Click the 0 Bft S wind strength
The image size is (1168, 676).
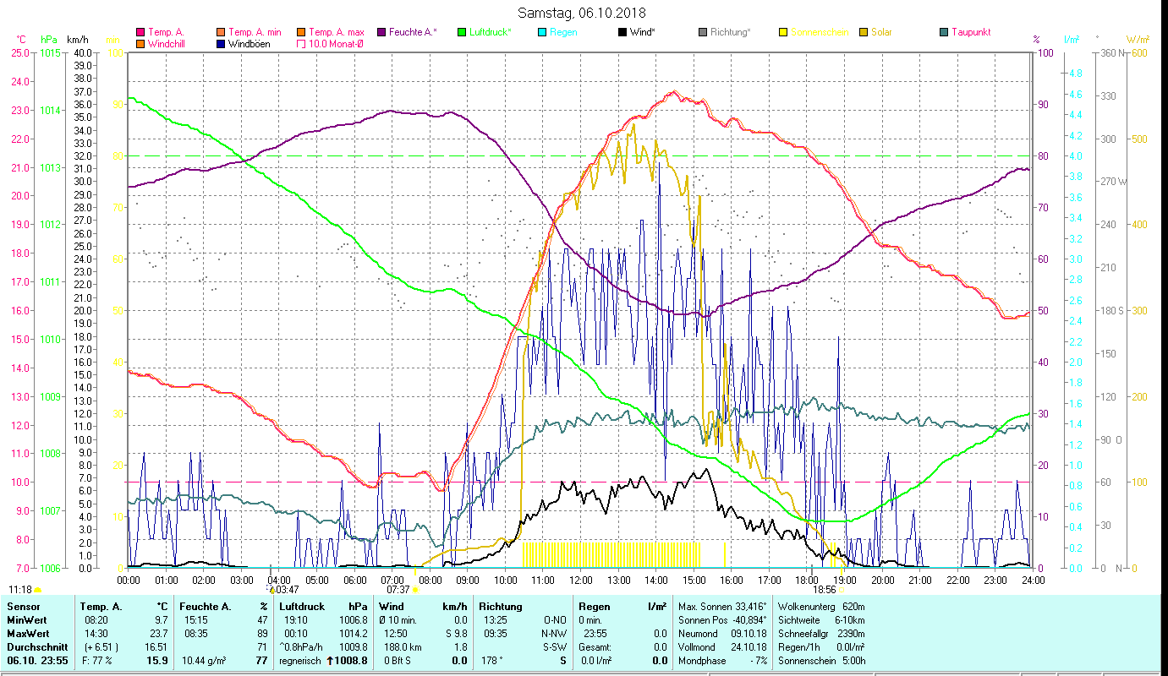(x=397, y=661)
